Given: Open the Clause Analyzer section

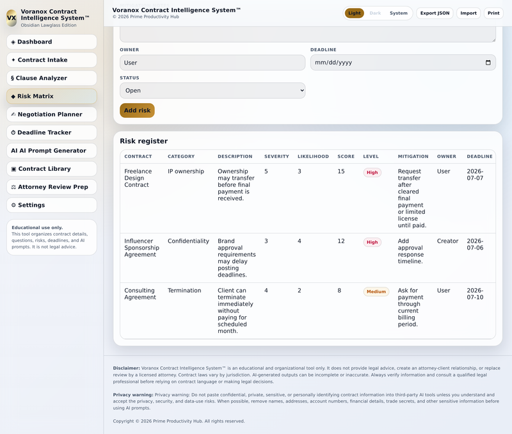Looking at the screenshot, I should click(52, 78).
